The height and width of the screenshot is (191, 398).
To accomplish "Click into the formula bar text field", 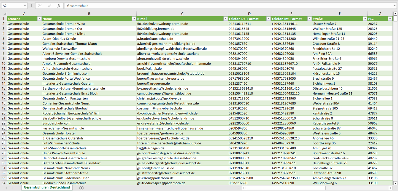I will (x=220, y=6).
